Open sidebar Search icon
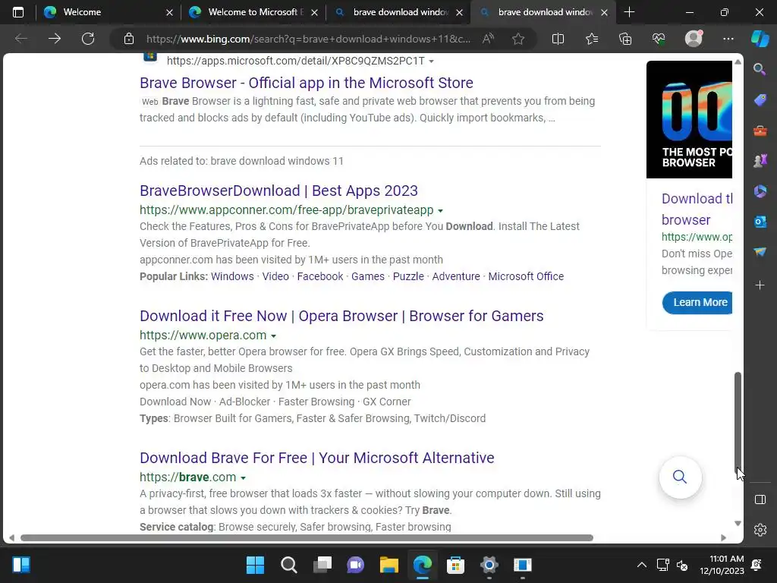 pyautogui.click(x=760, y=69)
